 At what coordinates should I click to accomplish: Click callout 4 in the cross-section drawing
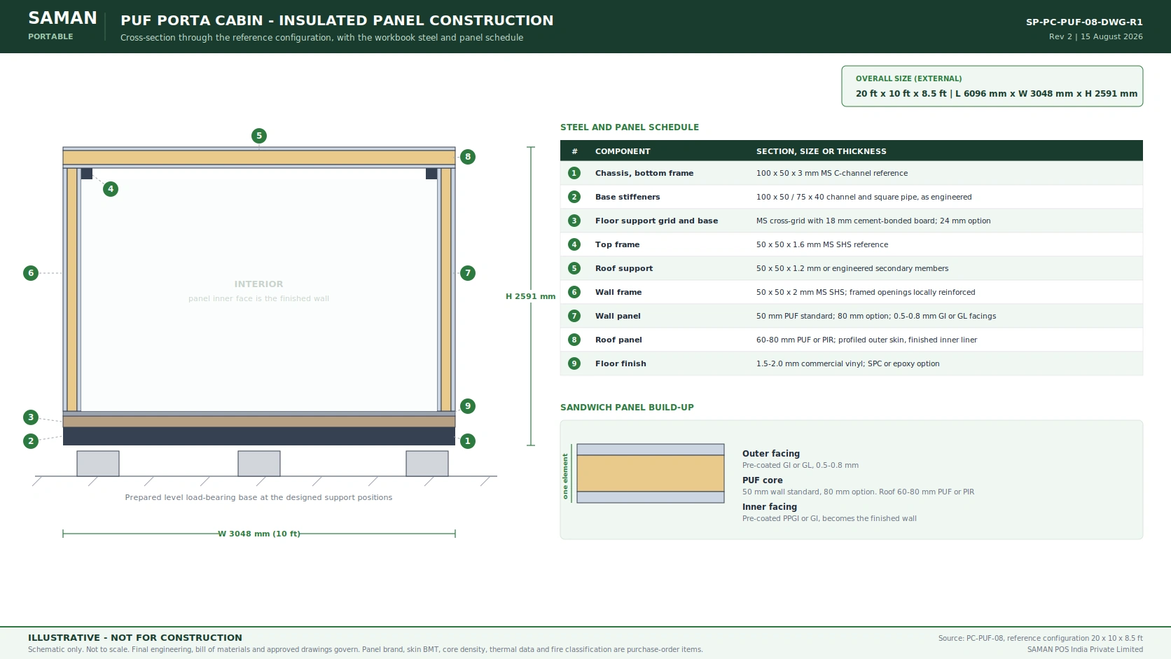tap(111, 189)
